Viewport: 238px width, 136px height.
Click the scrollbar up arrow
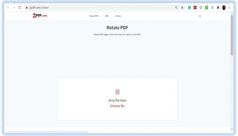click(232, 14)
